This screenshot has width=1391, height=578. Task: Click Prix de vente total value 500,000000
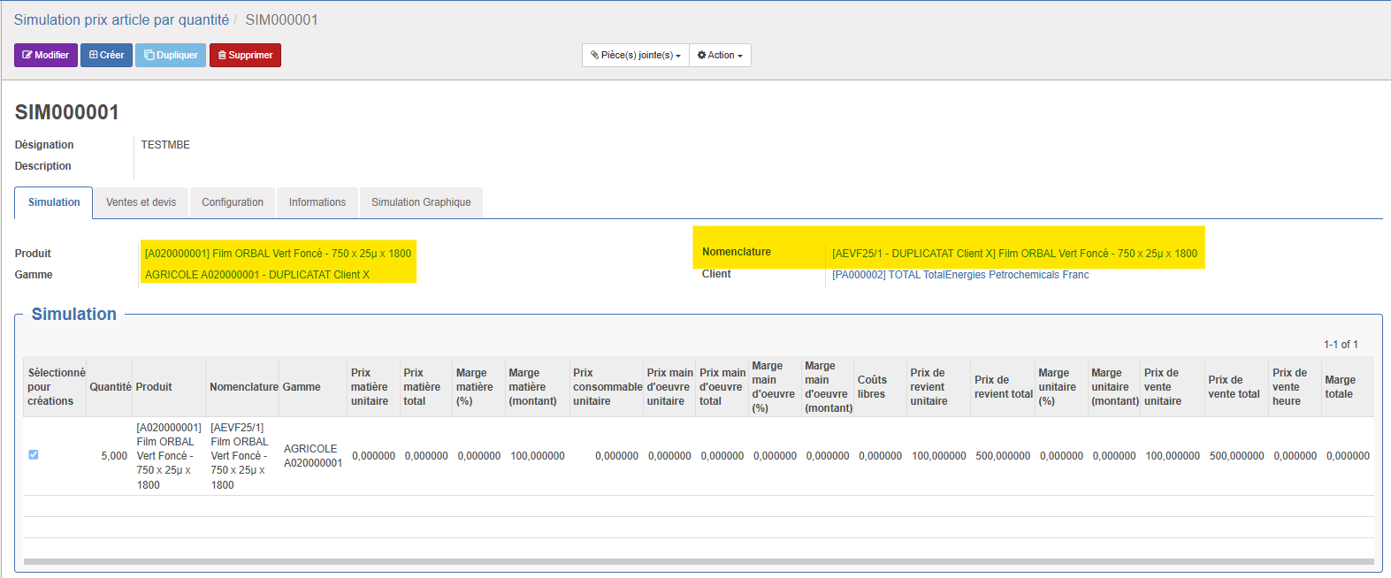(x=1237, y=456)
